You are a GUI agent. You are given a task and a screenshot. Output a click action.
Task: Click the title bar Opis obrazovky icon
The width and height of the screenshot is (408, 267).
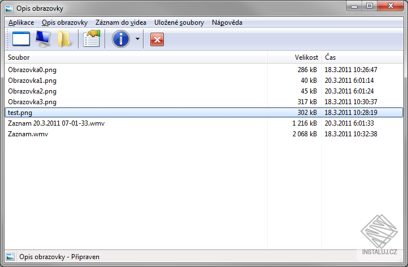tap(9, 8)
